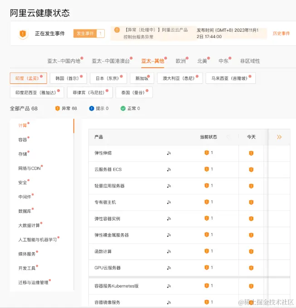Click the RSS subscribe icon for 云服务器 ECS
296x308 pixels.
pos(169,169)
